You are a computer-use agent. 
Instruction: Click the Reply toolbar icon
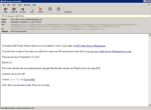[x=5, y=10]
